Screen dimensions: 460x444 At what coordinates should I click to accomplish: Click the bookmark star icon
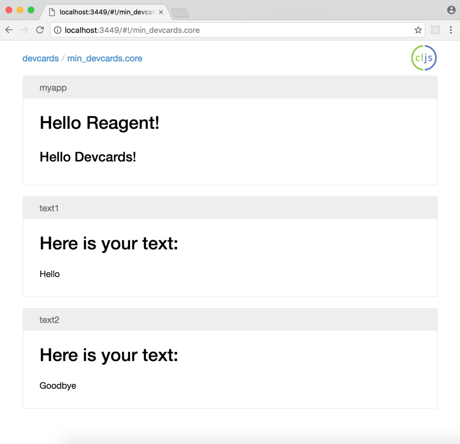tap(418, 30)
